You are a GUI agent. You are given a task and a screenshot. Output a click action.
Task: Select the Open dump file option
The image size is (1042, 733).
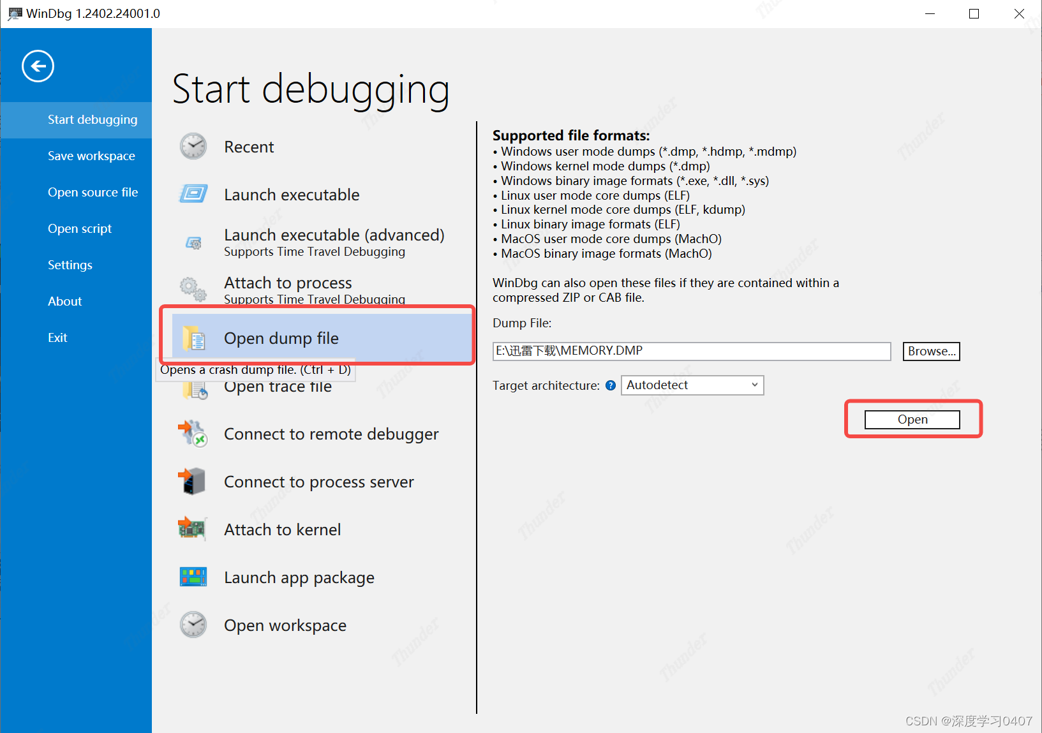point(281,338)
